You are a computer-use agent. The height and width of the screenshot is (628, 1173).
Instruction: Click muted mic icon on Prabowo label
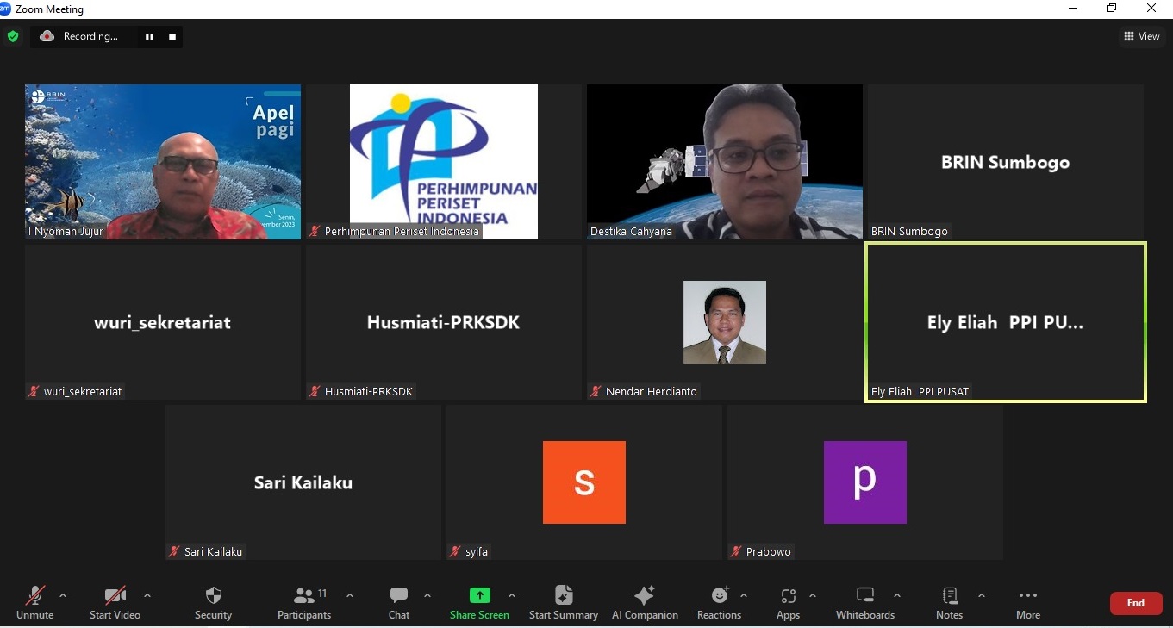(736, 552)
